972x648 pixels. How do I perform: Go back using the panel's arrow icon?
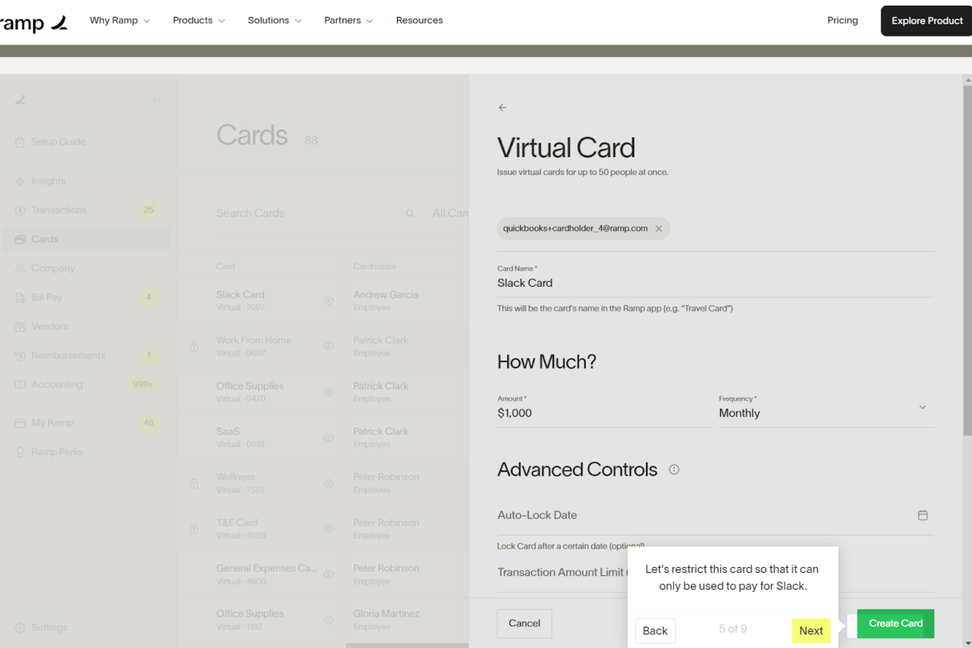click(502, 108)
